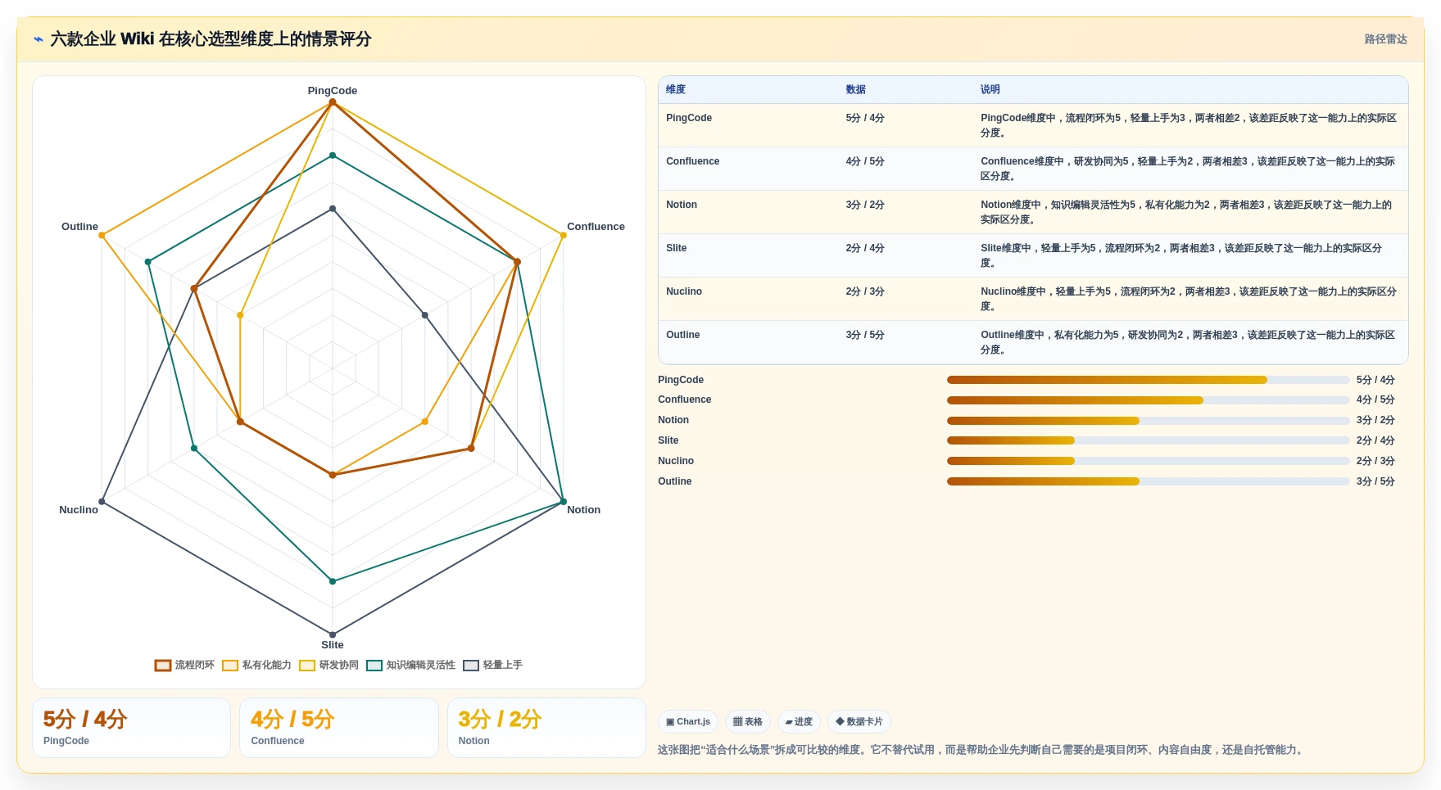The image size is (1441, 790).
Task: Select the 说明 table column header
Action: (x=990, y=89)
